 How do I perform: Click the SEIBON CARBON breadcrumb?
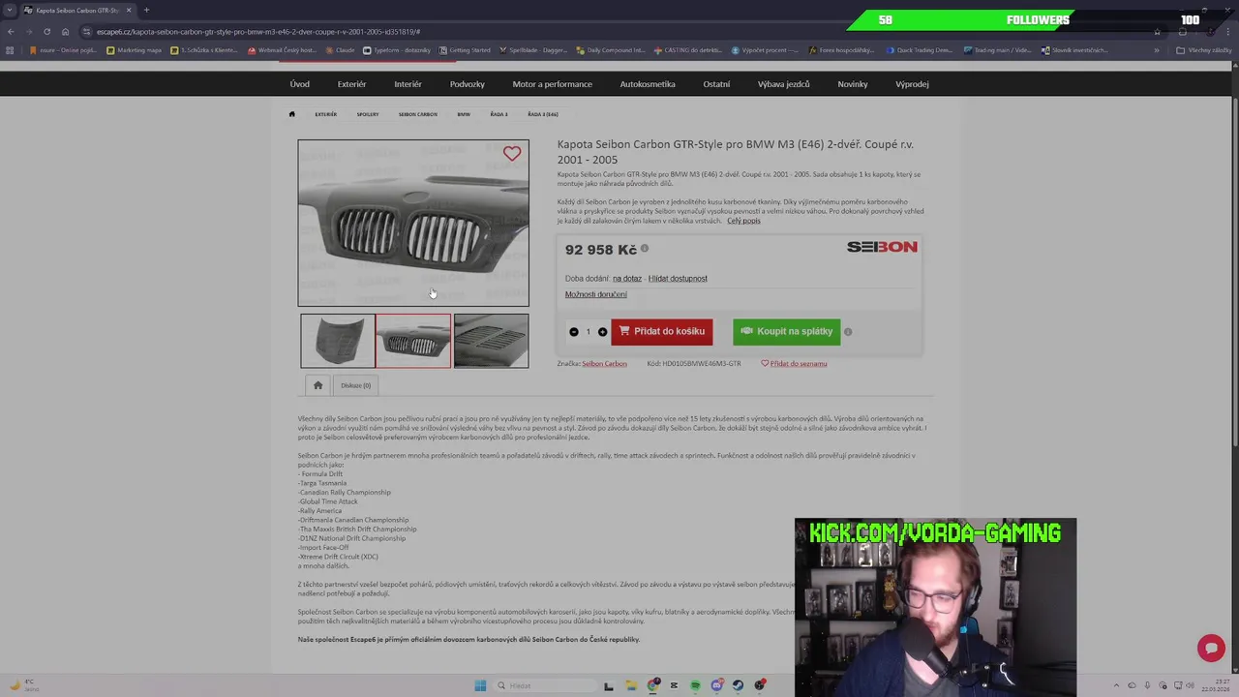pyautogui.click(x=417, y=114)
